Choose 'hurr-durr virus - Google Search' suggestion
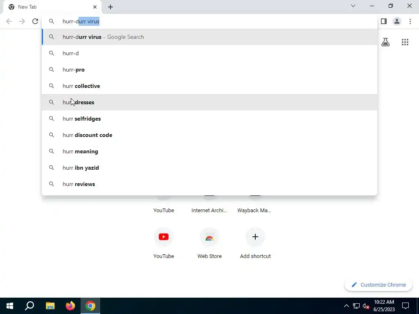 [x=209, y=37]
